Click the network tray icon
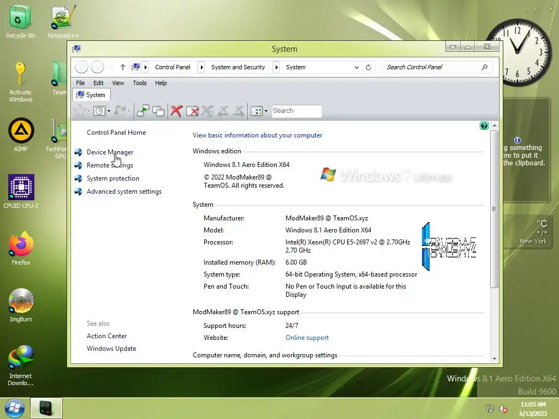The height and width of the screenshot is (419, 559). click(x=490, y=409)
